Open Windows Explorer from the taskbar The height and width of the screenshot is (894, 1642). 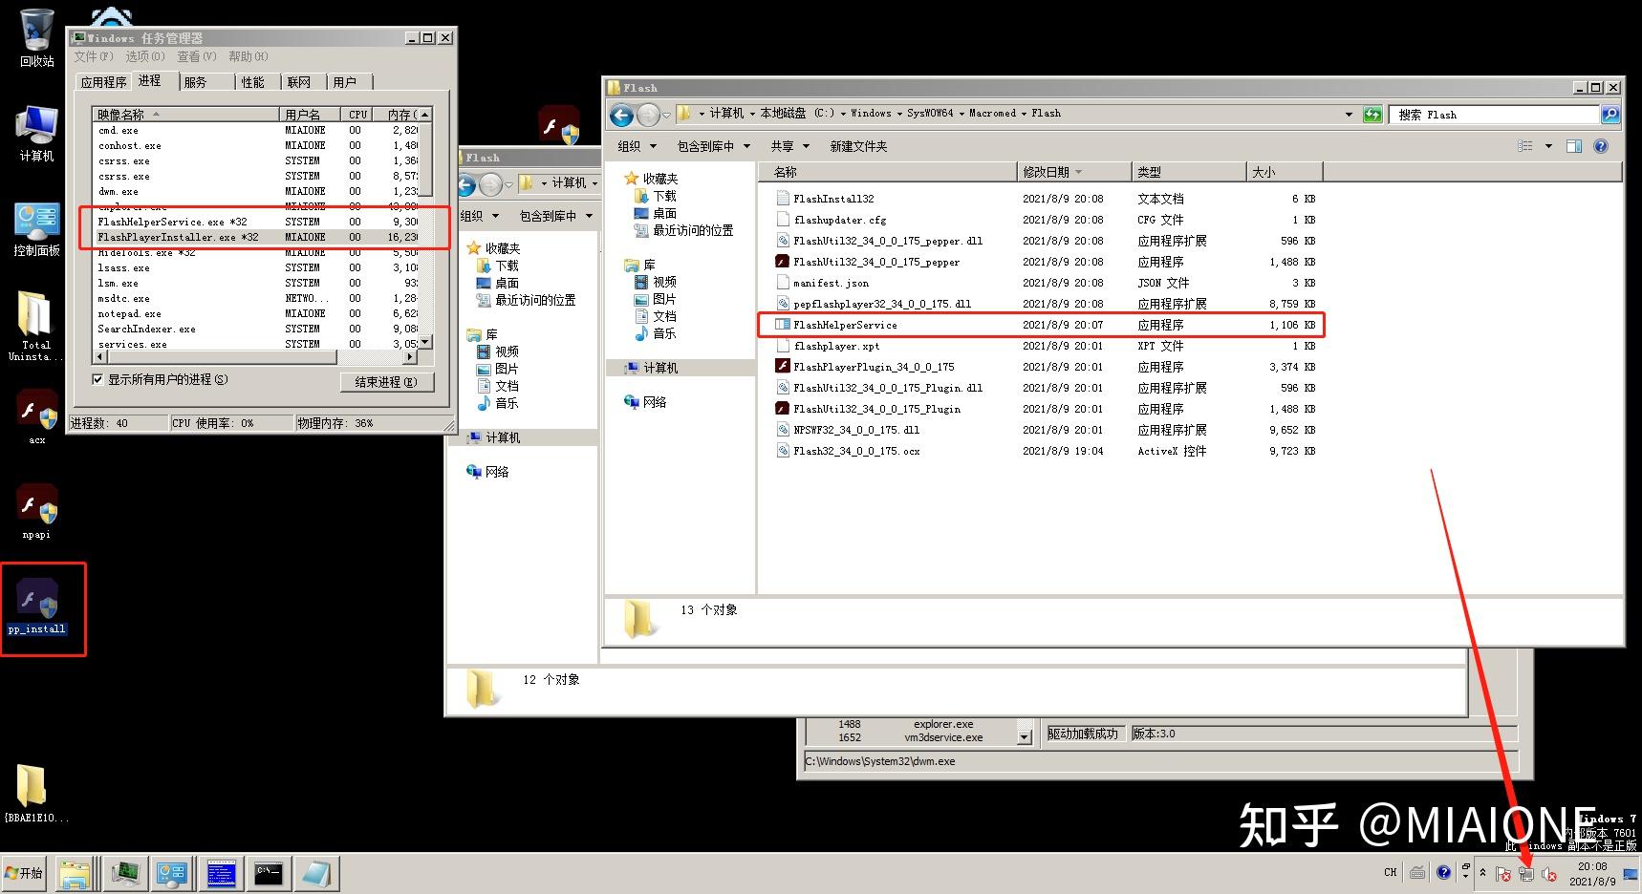pyautogui.click(x=75, y=873)
